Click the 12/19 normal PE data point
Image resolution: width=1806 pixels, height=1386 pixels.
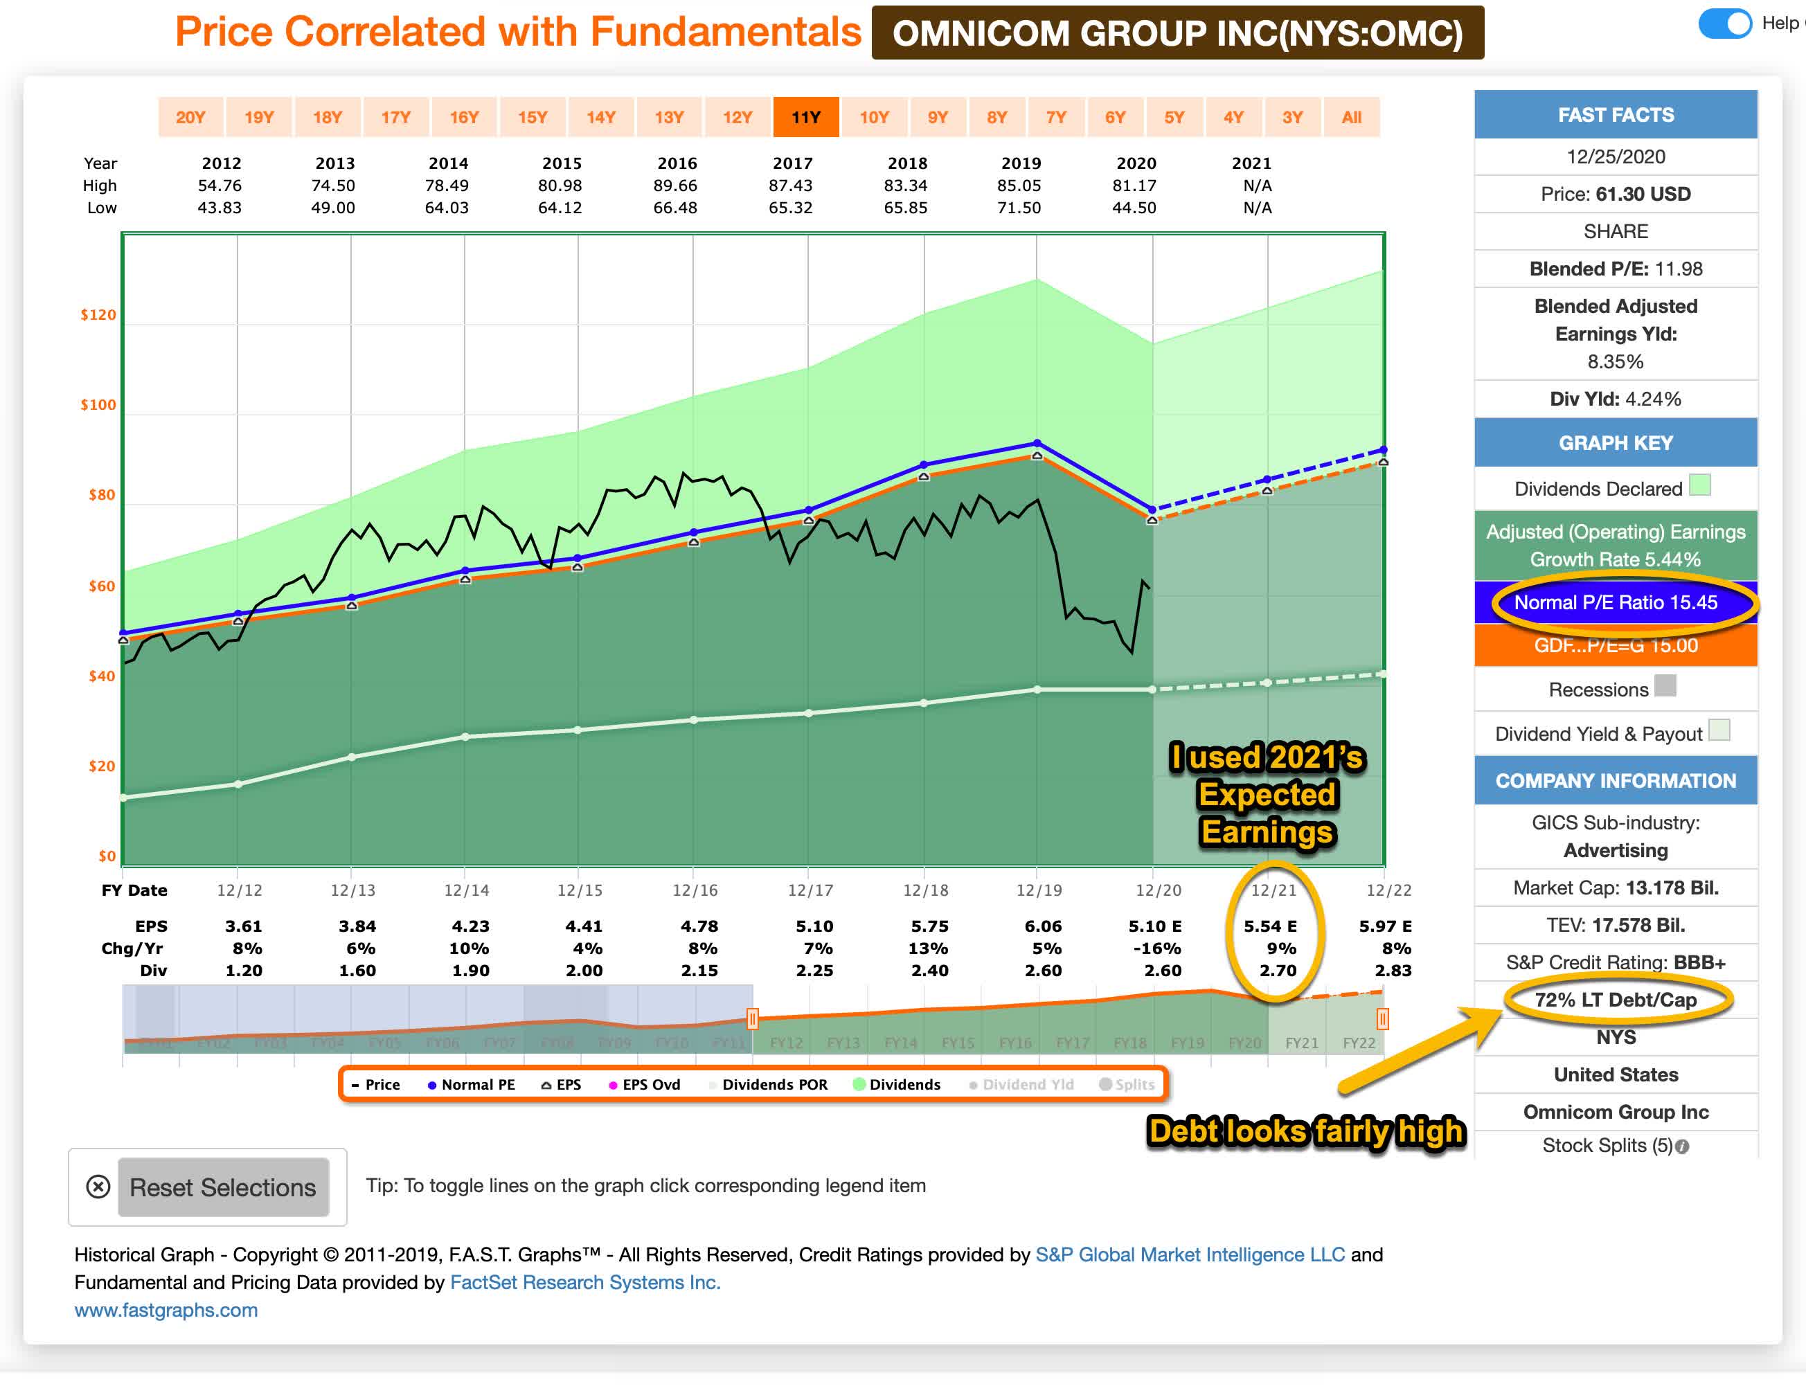[1037, 443]
